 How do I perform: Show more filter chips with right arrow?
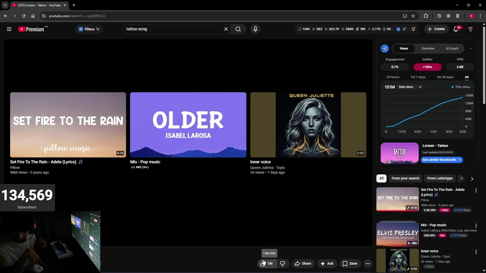pos(472,179)
